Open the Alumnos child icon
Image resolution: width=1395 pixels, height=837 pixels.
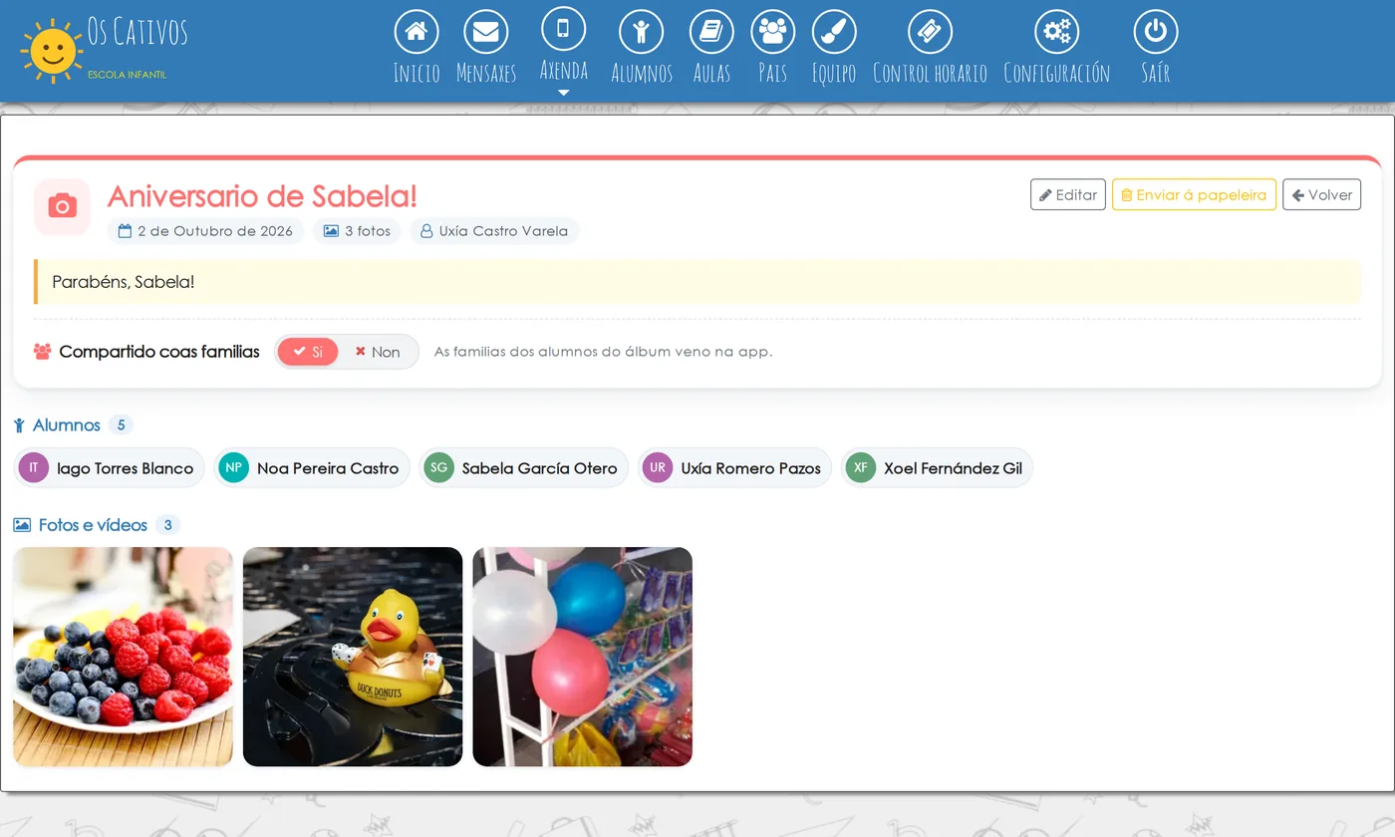point(642,32)
